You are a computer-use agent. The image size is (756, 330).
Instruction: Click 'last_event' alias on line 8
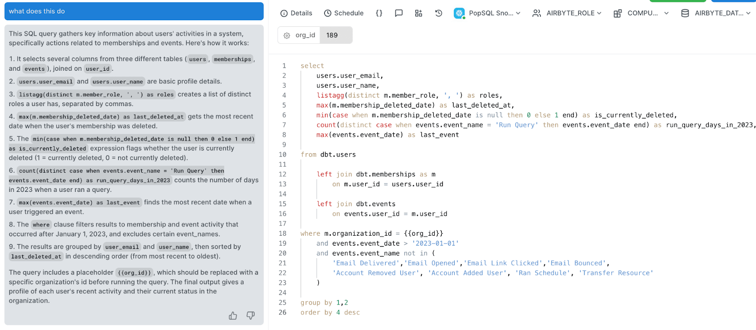pos(439,135)
